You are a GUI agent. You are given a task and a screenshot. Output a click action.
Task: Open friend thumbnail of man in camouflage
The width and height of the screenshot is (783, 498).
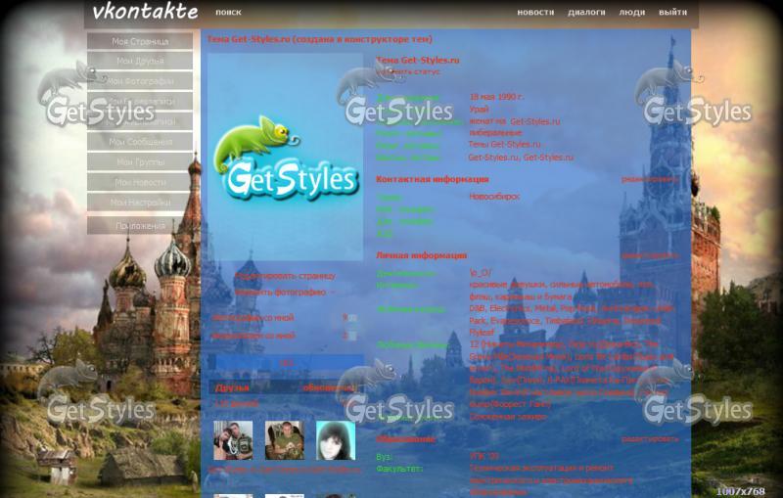[284, 440]
